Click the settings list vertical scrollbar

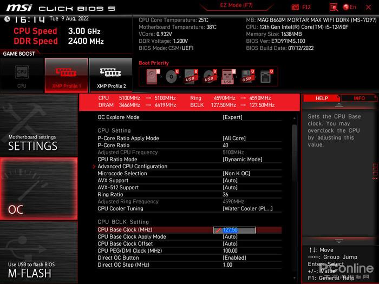coord(294,153)
